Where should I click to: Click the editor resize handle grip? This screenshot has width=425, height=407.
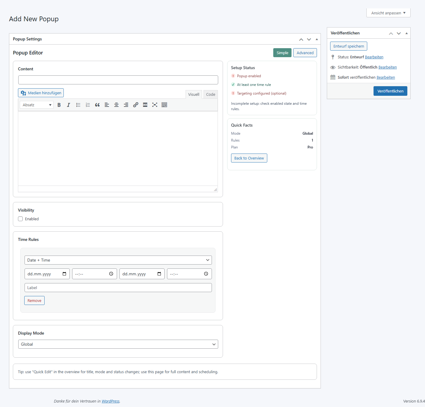(x=215, y=189)
